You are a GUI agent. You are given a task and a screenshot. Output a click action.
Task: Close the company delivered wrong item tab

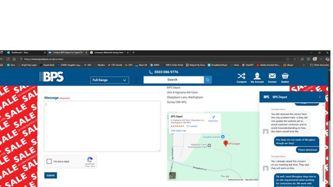(128, 53)
